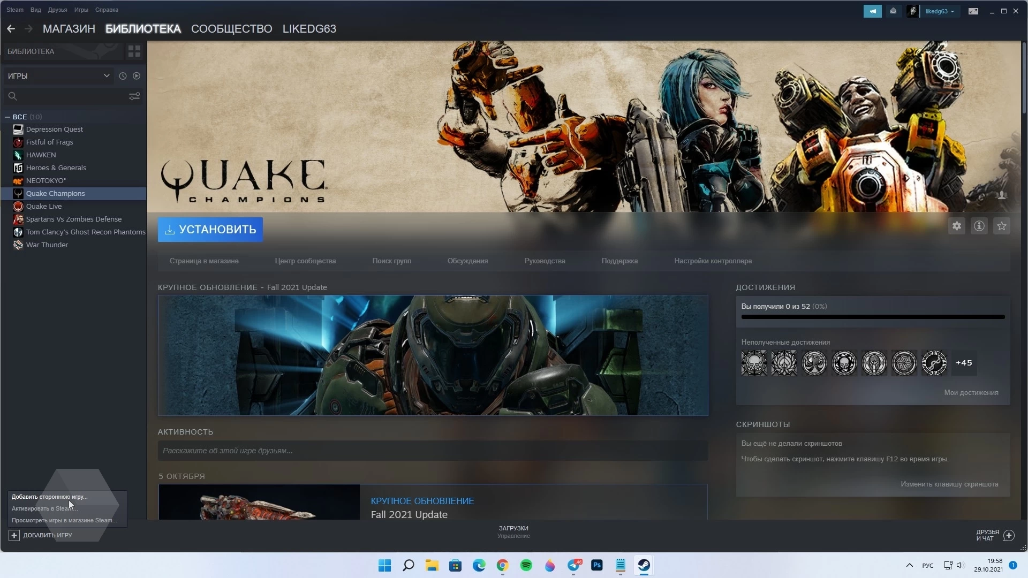
Task: Open Spotify from taskbar
Action: (526, 565)
